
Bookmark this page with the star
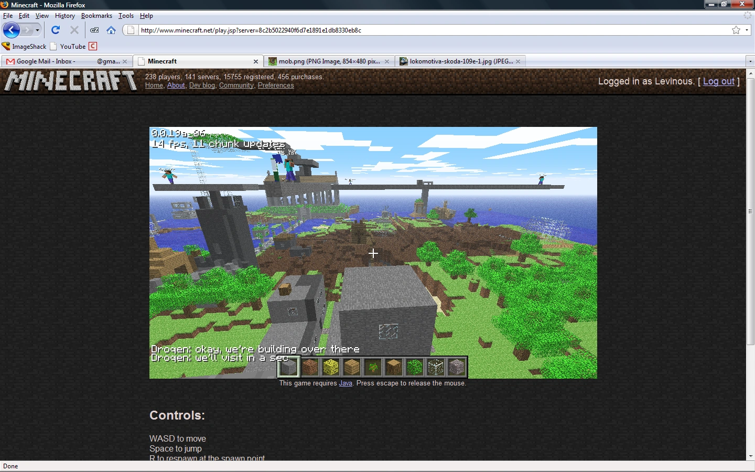coord(736,30)
